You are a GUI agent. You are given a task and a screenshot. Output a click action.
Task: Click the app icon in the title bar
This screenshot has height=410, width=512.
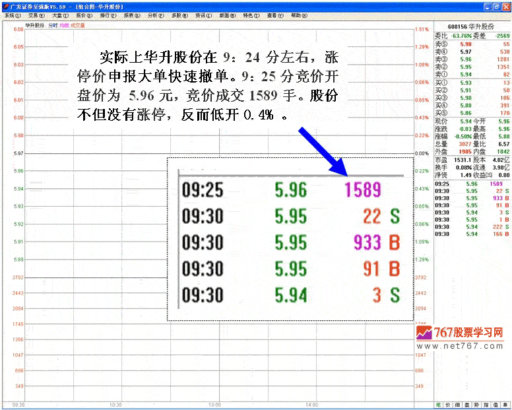coord(5,5)
